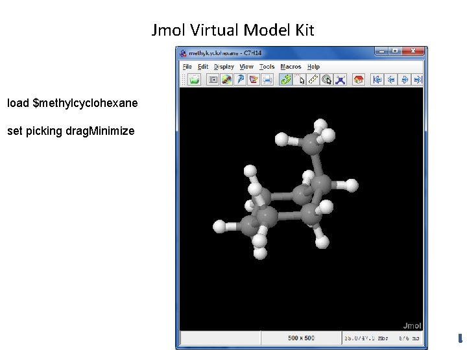Click the toolbar drag handle grip
Viewport: 467px width, 350px height.
coord(184,80)
